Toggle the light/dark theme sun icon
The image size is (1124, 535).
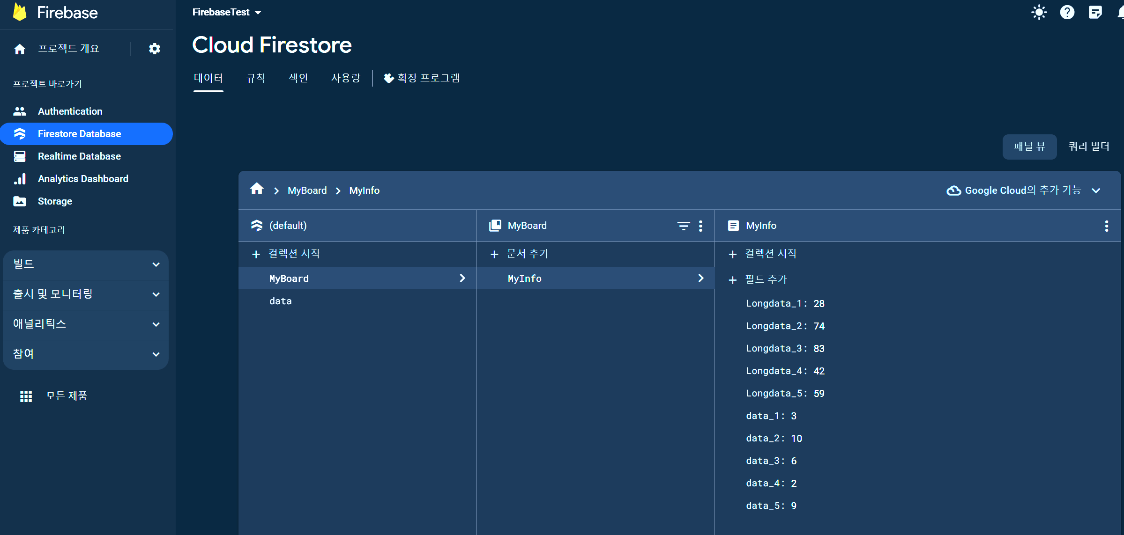(1039, 12)
